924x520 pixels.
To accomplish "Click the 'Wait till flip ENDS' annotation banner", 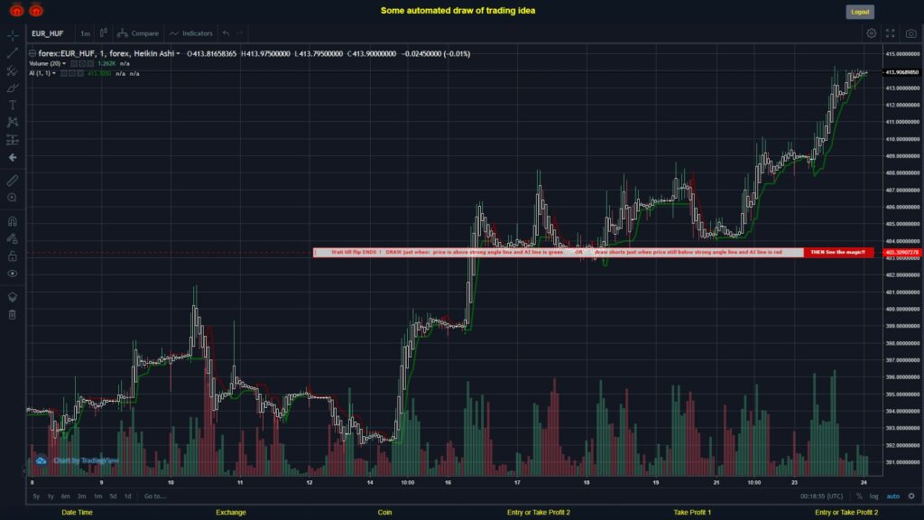I will tap(558, 253).
